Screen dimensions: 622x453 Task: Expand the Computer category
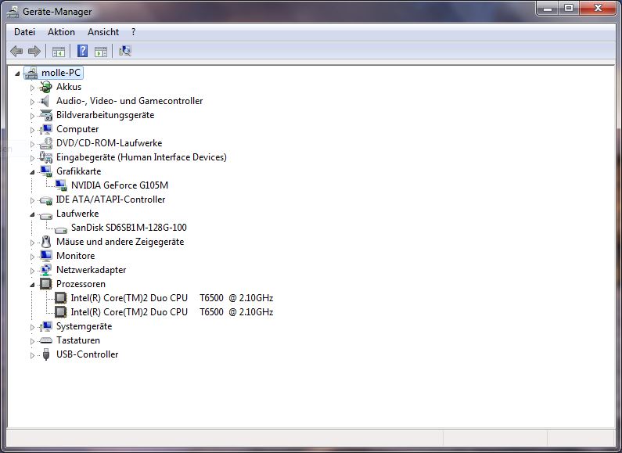(32, 130)
